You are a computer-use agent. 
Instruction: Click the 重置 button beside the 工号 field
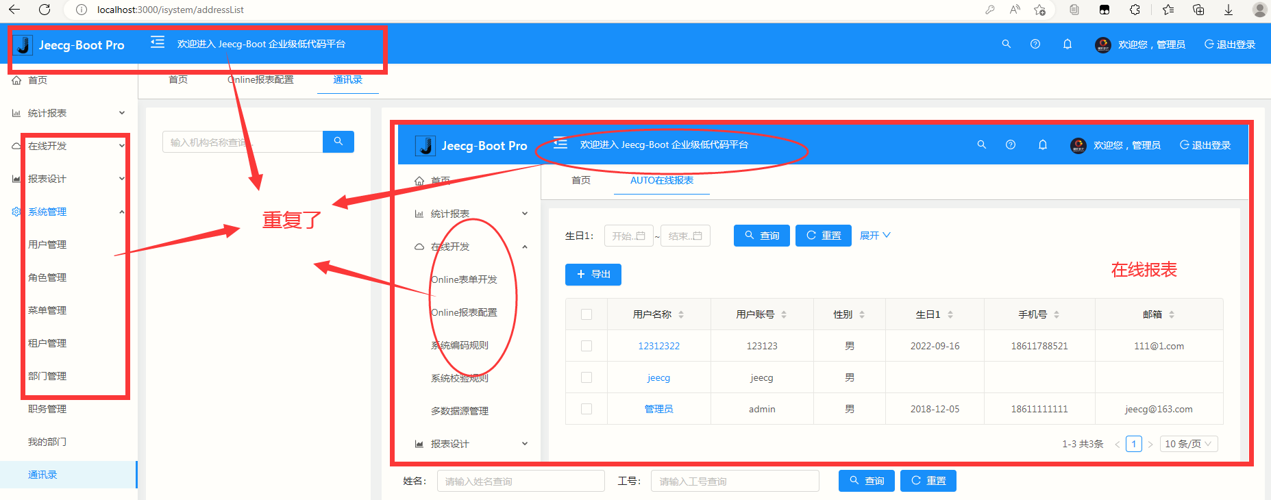(928, 481)
